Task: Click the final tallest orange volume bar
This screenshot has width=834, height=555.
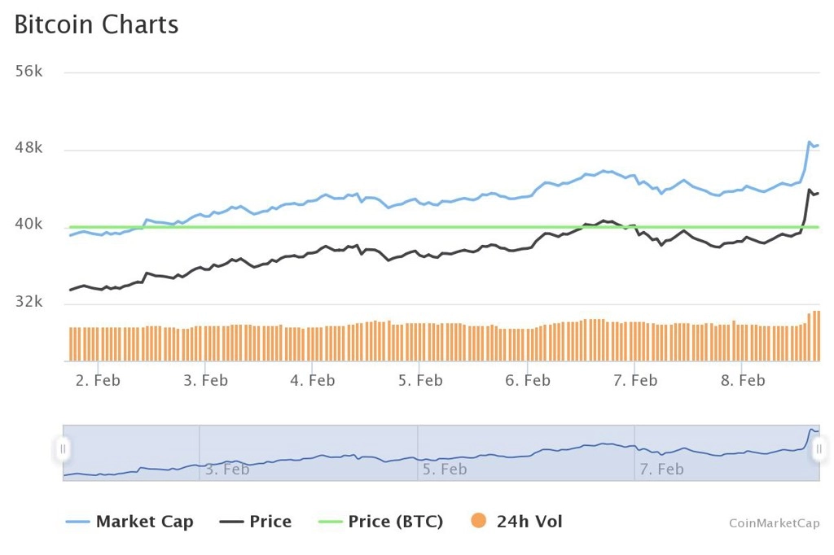Action: tap(818, 336)
